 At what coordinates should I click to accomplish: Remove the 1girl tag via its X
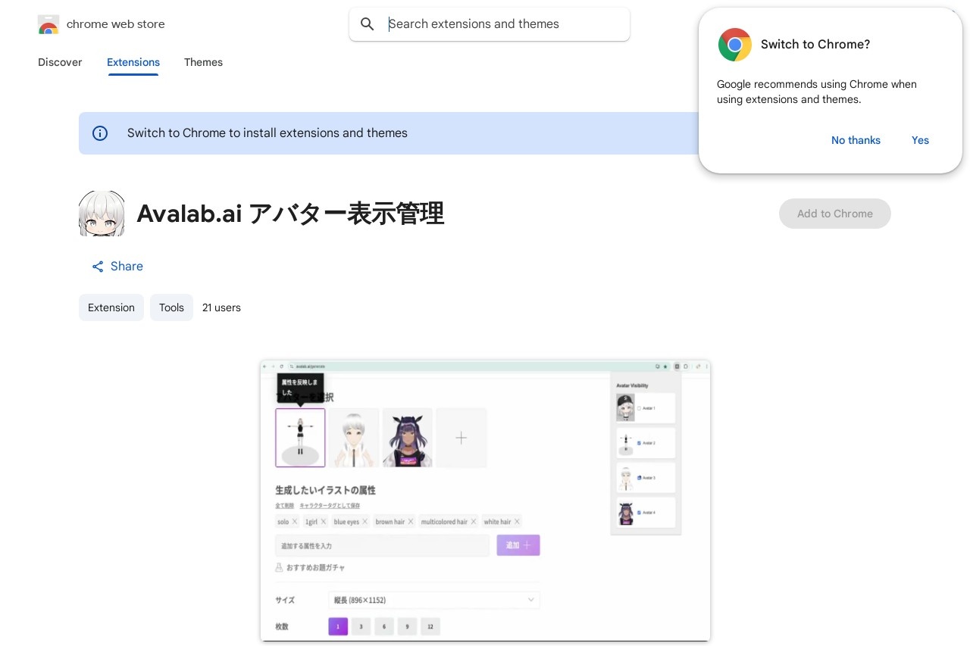[x=324, y=522]
